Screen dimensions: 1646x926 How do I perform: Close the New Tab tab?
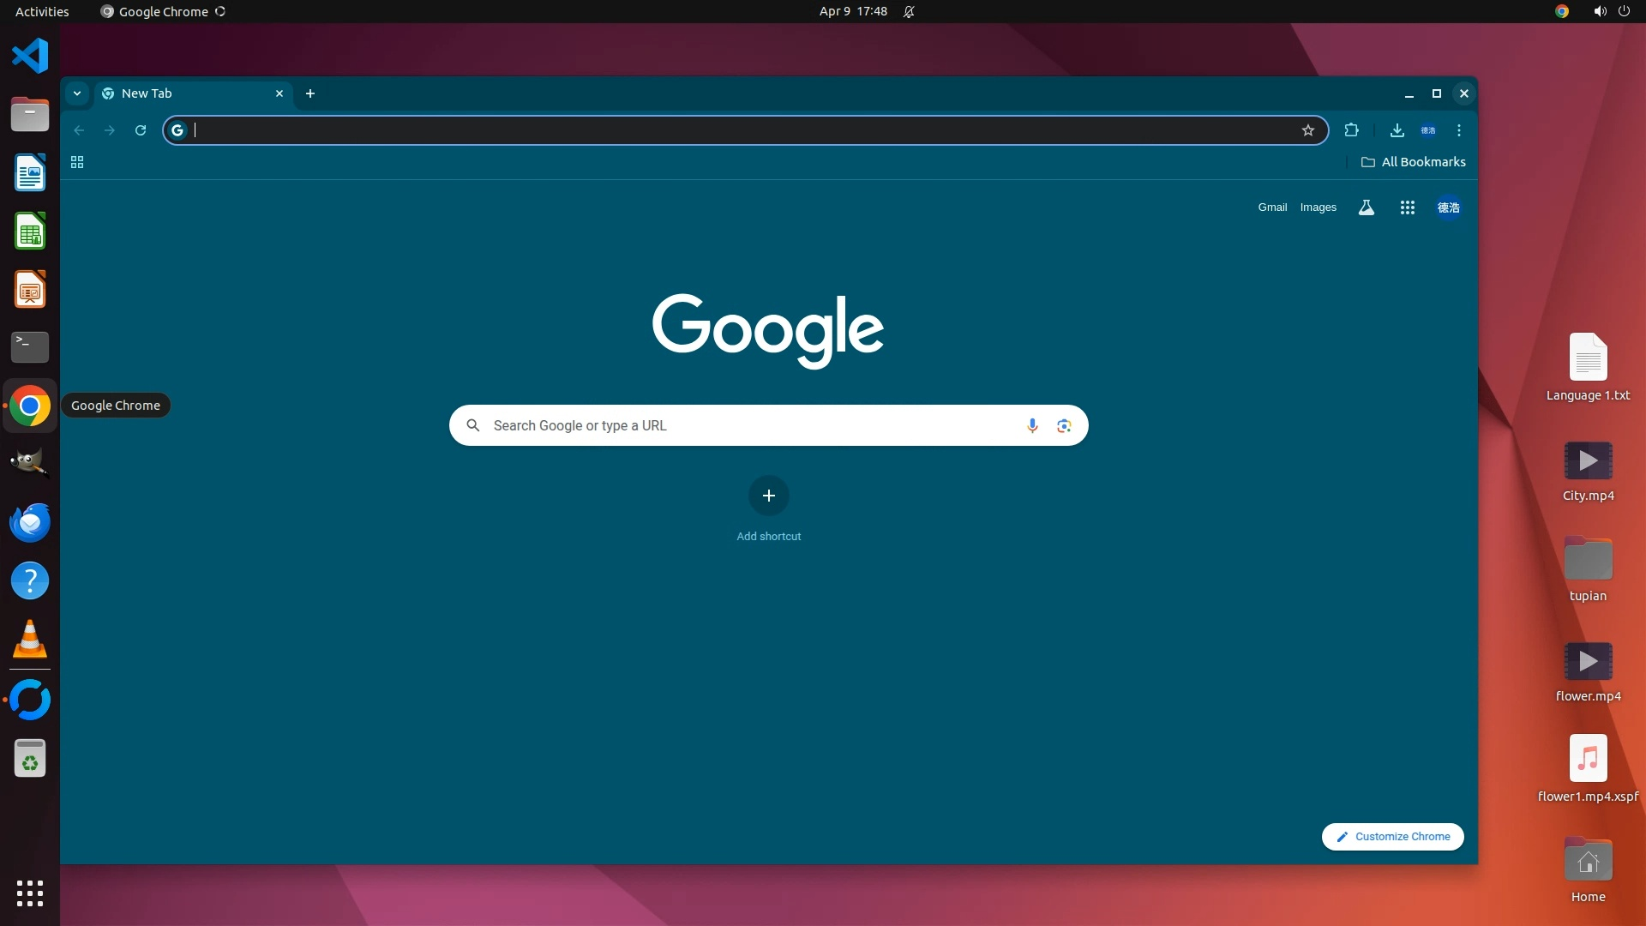(x=279, y=93)
